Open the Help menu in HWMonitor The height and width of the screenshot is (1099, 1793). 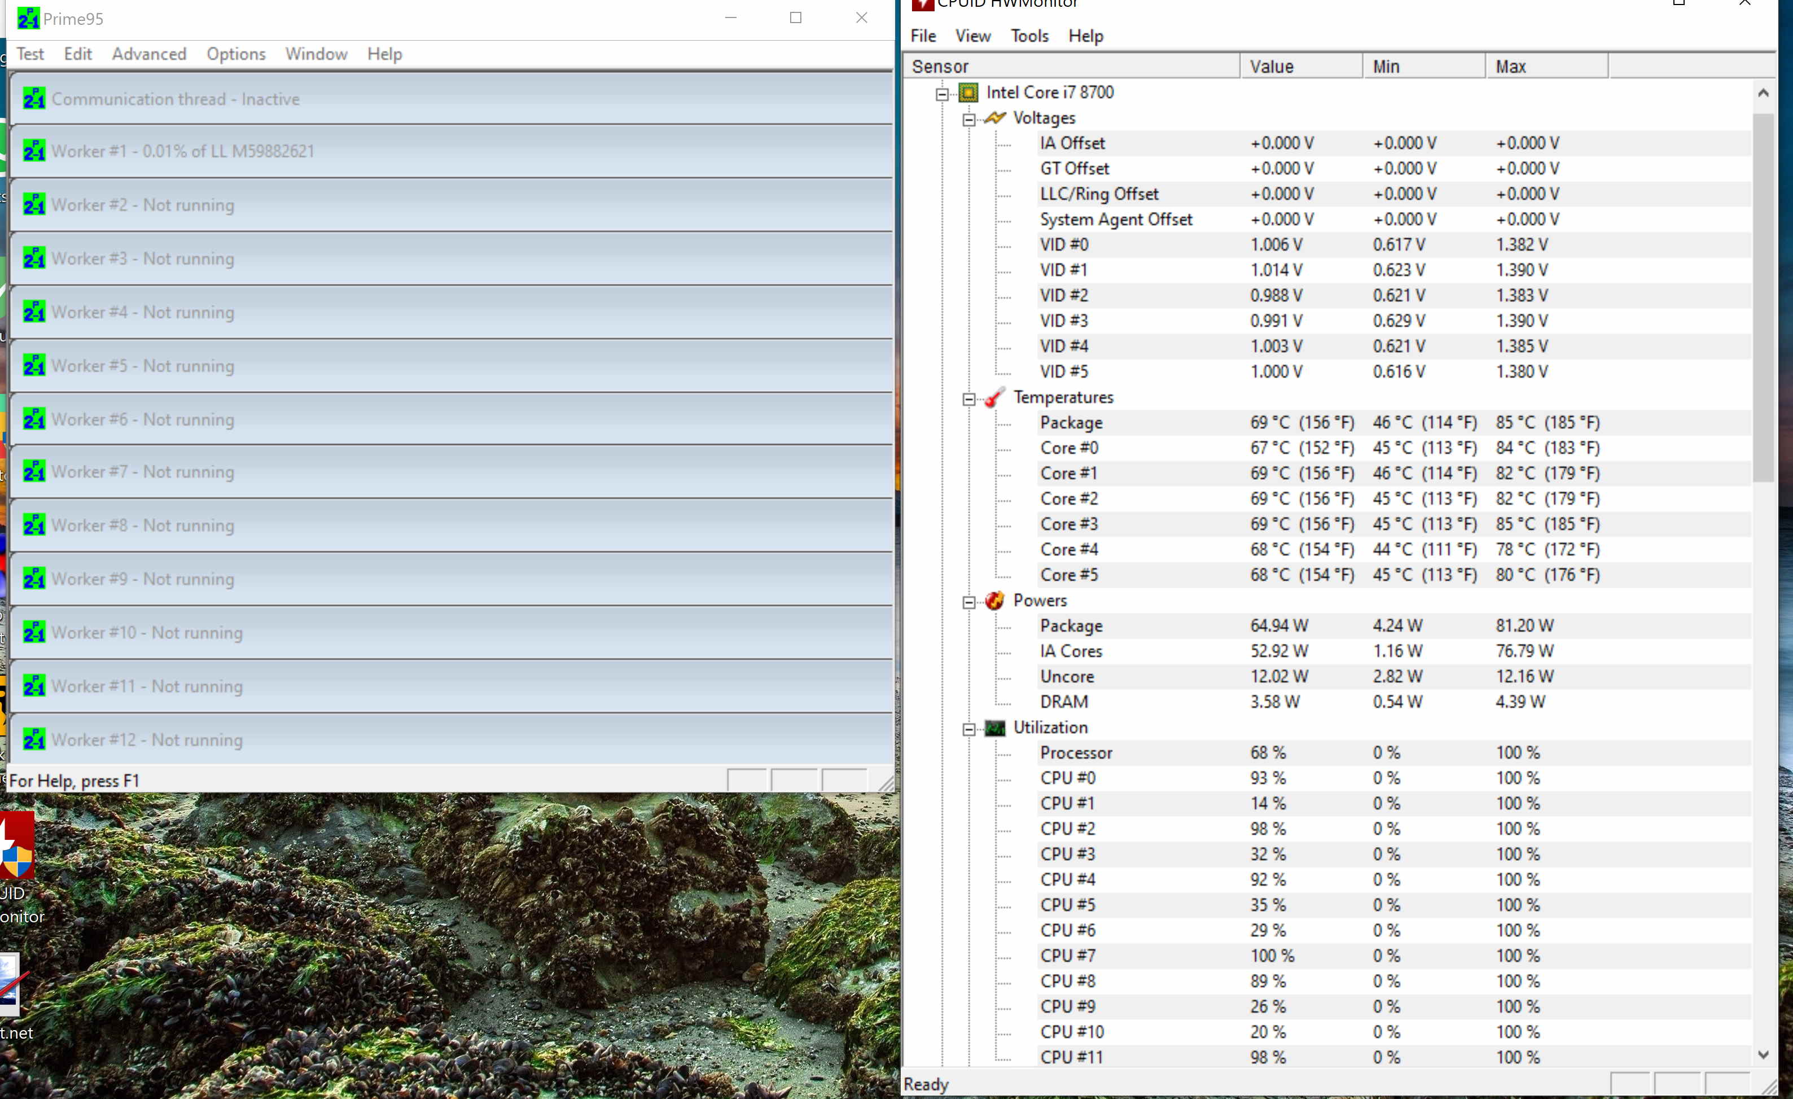tap(1086, 36)
